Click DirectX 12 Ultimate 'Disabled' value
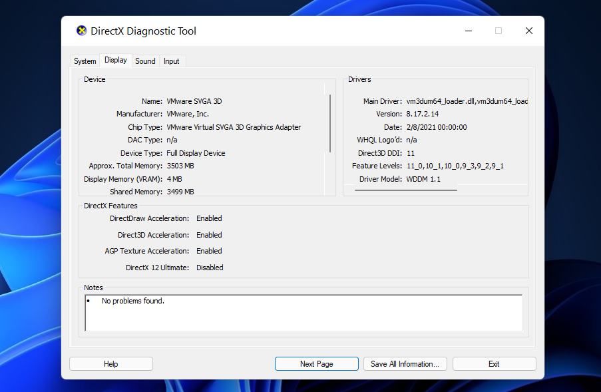 [x=210, y=268]
